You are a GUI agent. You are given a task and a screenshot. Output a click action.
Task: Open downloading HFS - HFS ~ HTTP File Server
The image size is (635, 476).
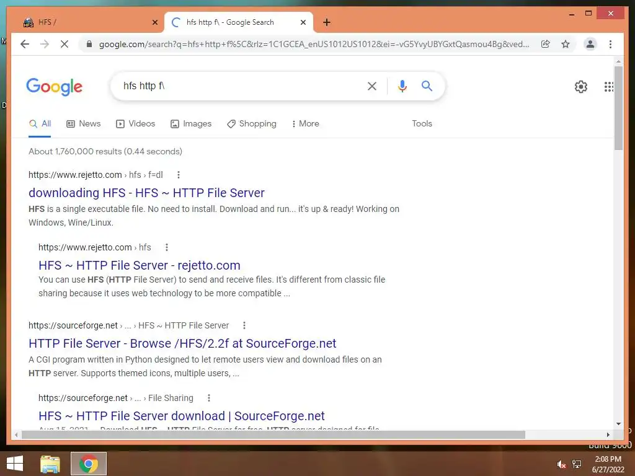[x=146, y=193]
